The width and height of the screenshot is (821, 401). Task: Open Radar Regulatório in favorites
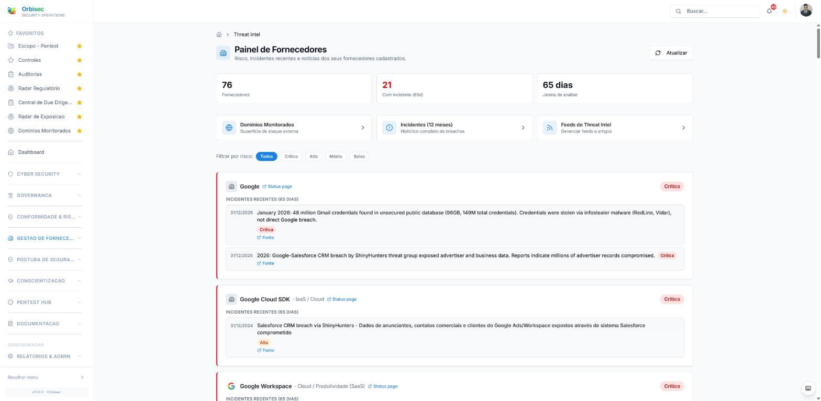pyautogui.click(x=39, y=88)
